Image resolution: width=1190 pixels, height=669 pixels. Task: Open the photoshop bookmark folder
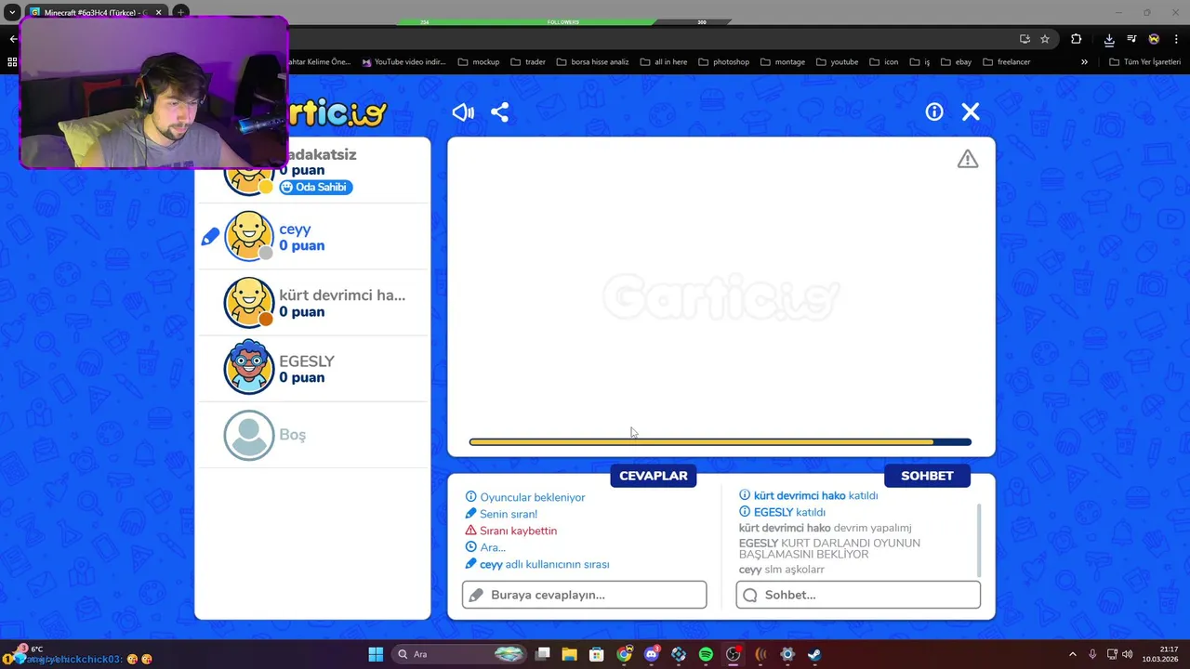pos(723,62)
